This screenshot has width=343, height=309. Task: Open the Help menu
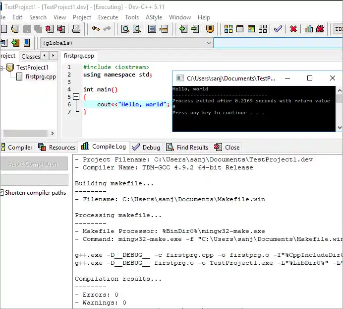pyautogui.click(x=204, y=17)
